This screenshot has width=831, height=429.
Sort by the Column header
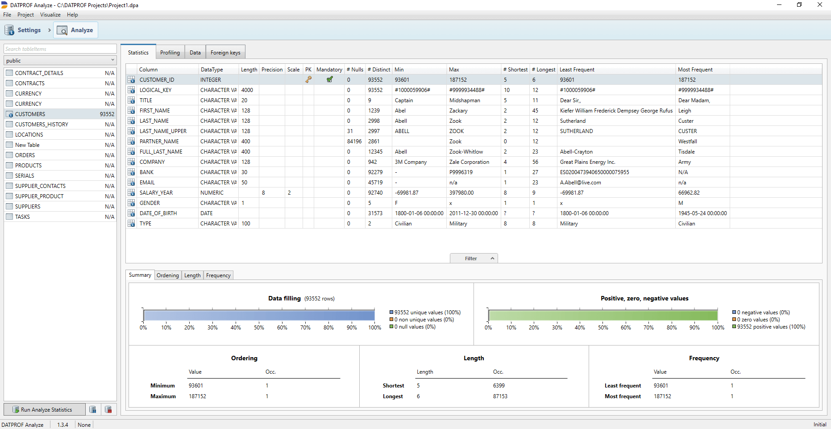click(x=167, y=70)
